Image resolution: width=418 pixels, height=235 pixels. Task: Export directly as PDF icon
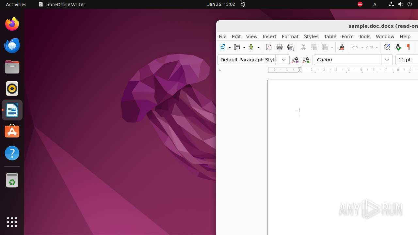(269, 47)
